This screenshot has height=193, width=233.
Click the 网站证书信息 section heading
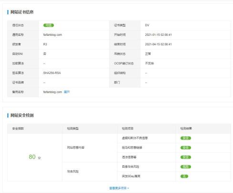click(x=22, y=12)
